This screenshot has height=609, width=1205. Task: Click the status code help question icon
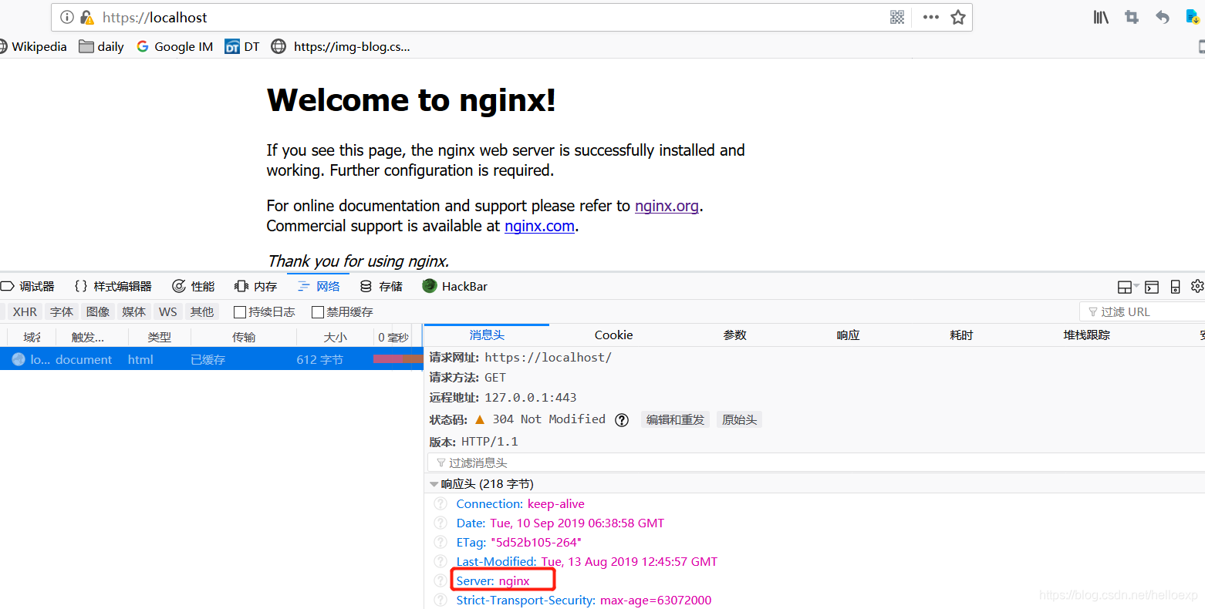tap(622, 419)
